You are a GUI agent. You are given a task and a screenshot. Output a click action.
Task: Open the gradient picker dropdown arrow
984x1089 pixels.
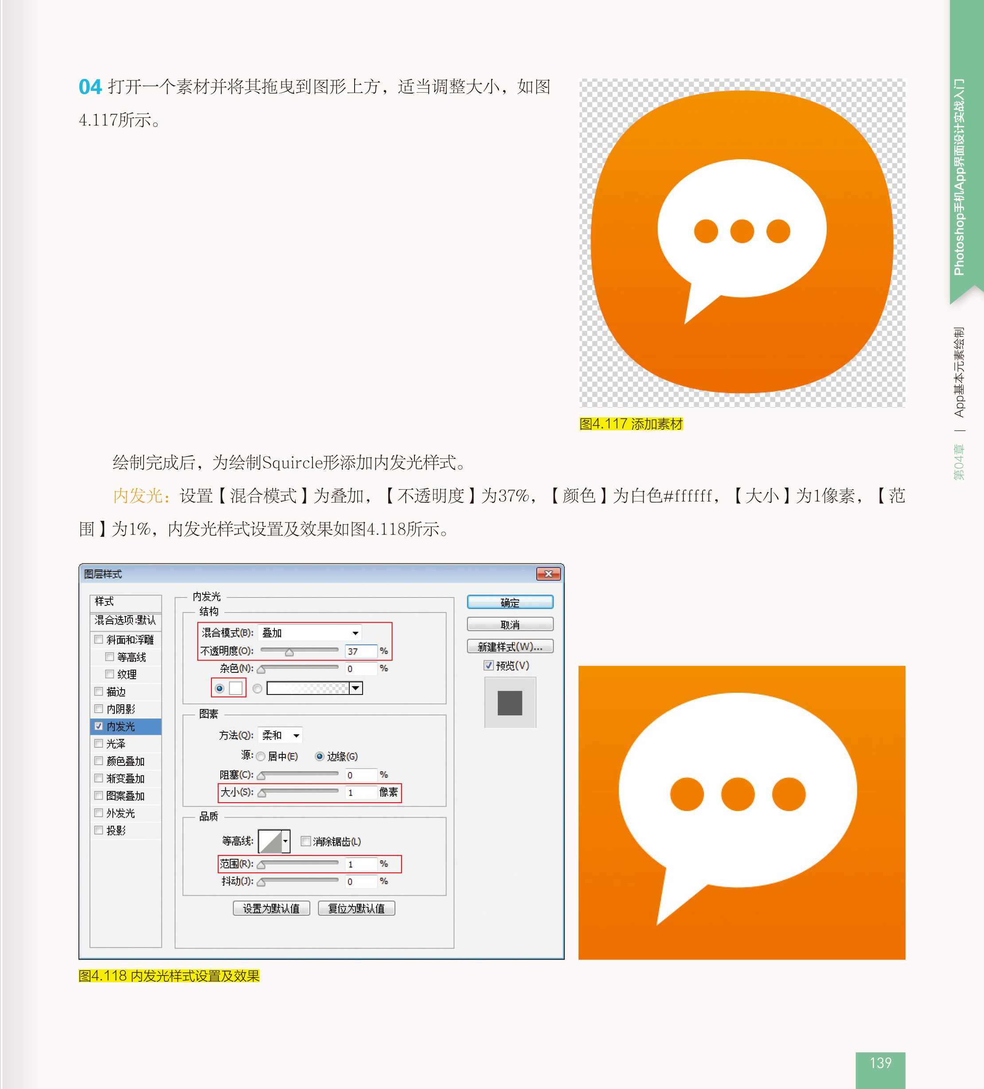coord(355,687)
